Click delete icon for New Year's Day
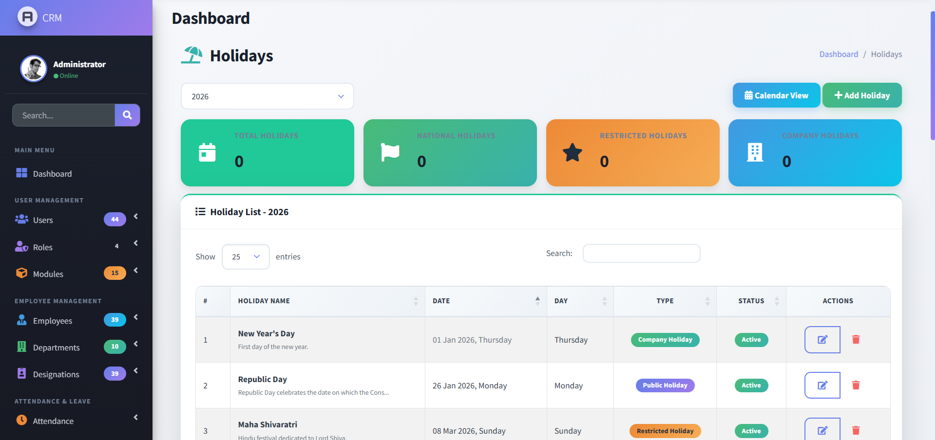The image size is (935, 440). pos(856,340)
